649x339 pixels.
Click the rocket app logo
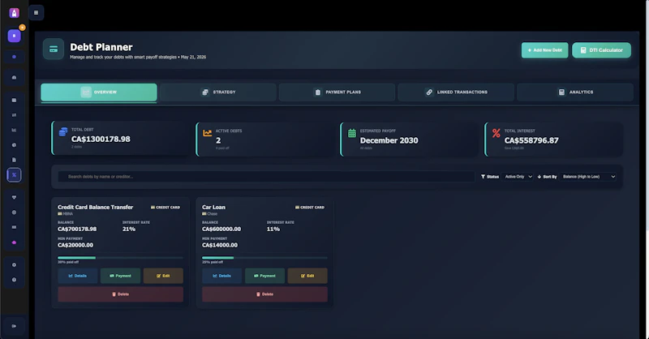pos(14,13)
